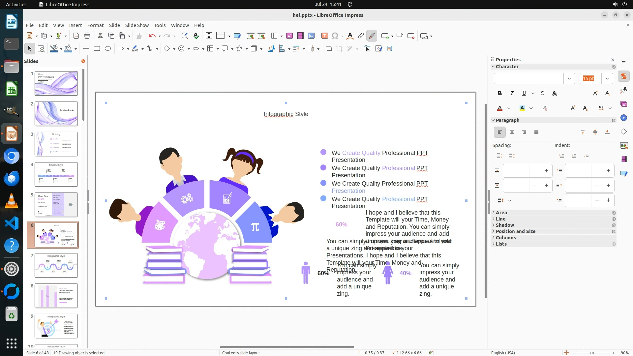Screen dimensions: 633x356
Task: Enable Justified paragraph alignment
Action: tap(536, 132)
